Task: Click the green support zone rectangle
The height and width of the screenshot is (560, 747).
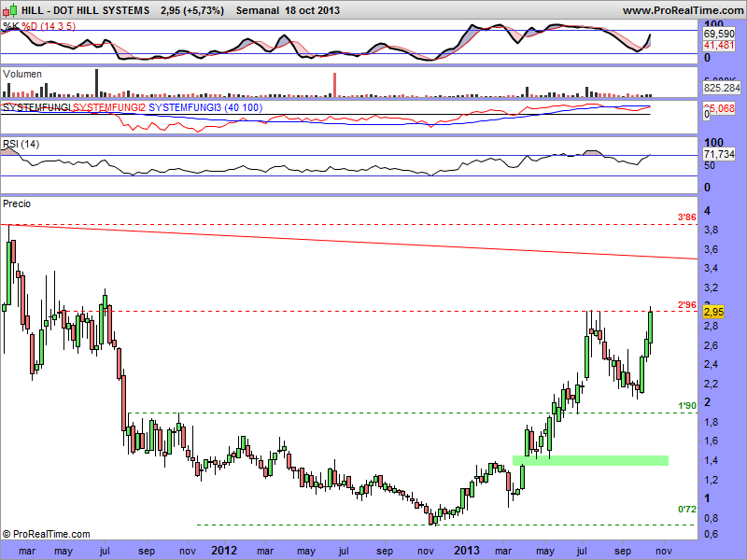Action: point(590,460)
